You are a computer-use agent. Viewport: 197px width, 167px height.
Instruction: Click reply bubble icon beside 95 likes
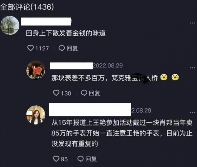coord(80,159)
